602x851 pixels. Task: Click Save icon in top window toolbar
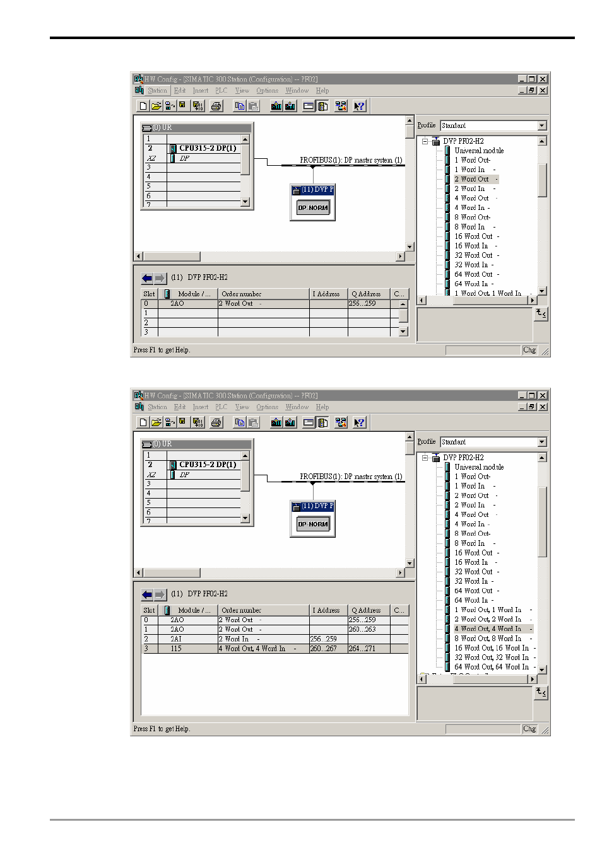(x=182, y=106)
